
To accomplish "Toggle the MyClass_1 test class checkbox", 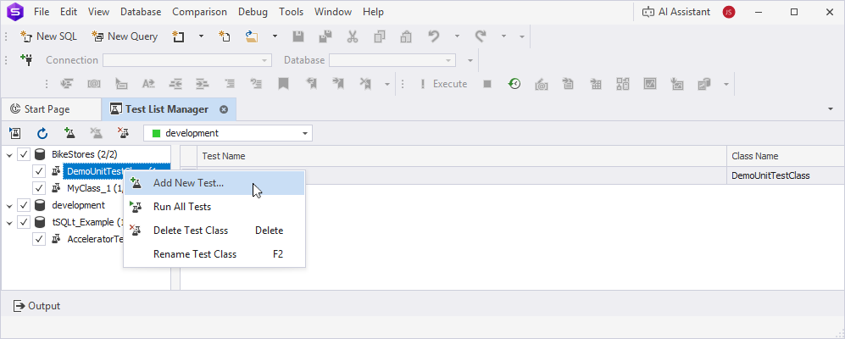I will 39,188.
